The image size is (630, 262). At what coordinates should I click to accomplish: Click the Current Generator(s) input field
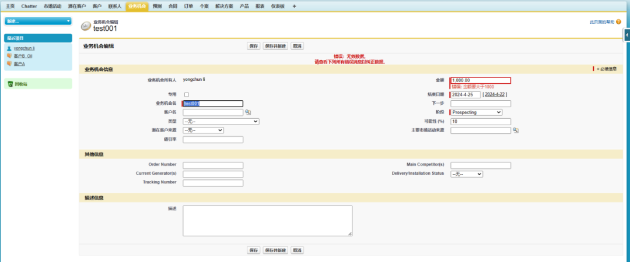(213, 174)
